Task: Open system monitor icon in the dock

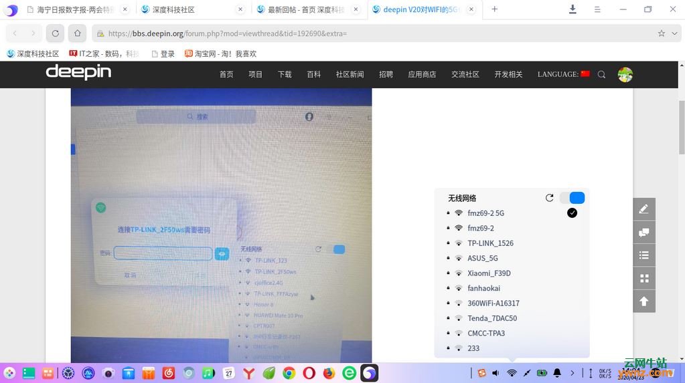Action: [88, 373]
